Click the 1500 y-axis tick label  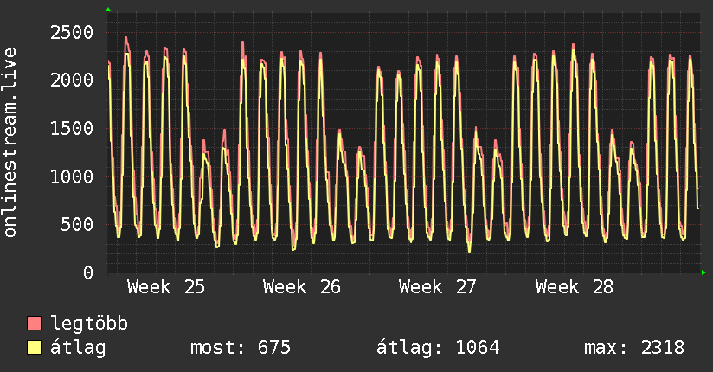[72, 128]
